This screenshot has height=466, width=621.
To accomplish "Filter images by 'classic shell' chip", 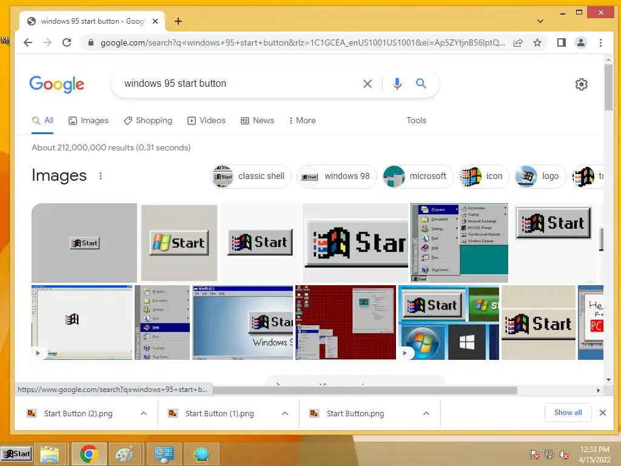I will pos(250,177).
